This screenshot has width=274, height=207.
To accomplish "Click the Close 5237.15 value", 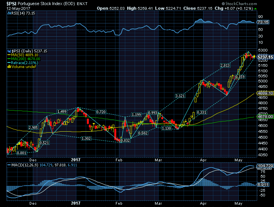I will coord(198,8).
